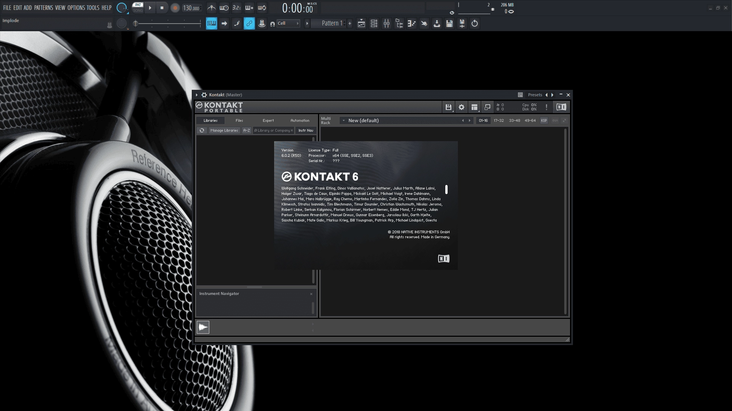Toggle typing keyboard to piano keyboard
Viewport: 732px width, 411px height.
(212, 24)
